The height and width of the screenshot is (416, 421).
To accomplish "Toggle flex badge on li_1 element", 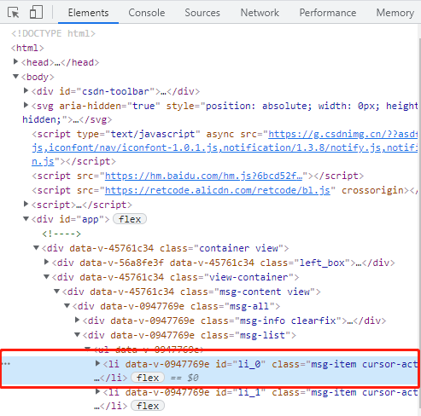I will pos(148,406).
